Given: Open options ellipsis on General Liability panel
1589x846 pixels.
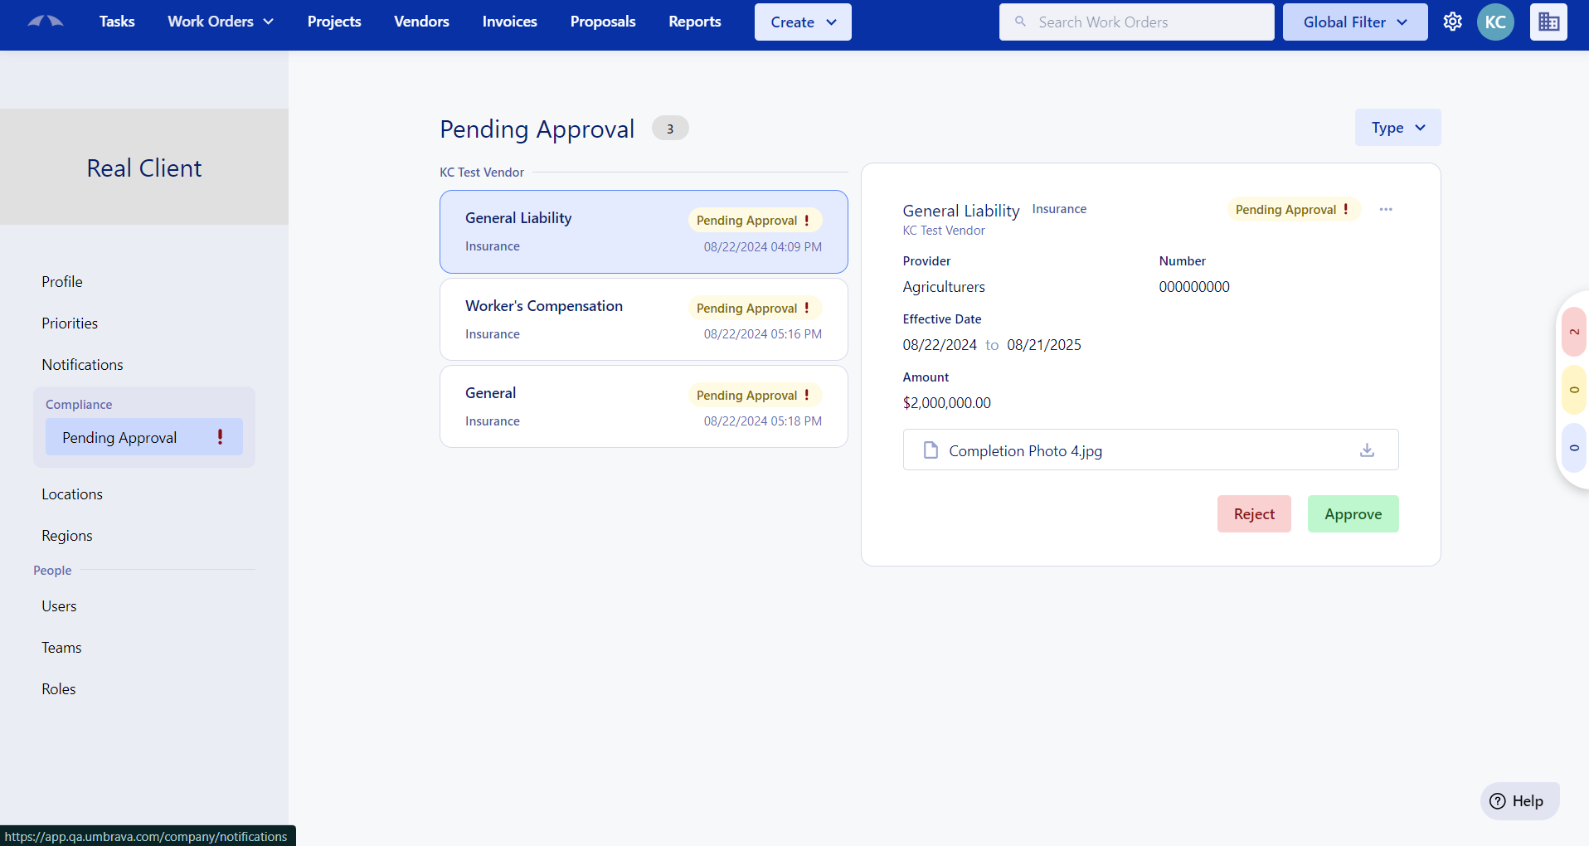Looking at the screenshot, I should [1385, 209].
